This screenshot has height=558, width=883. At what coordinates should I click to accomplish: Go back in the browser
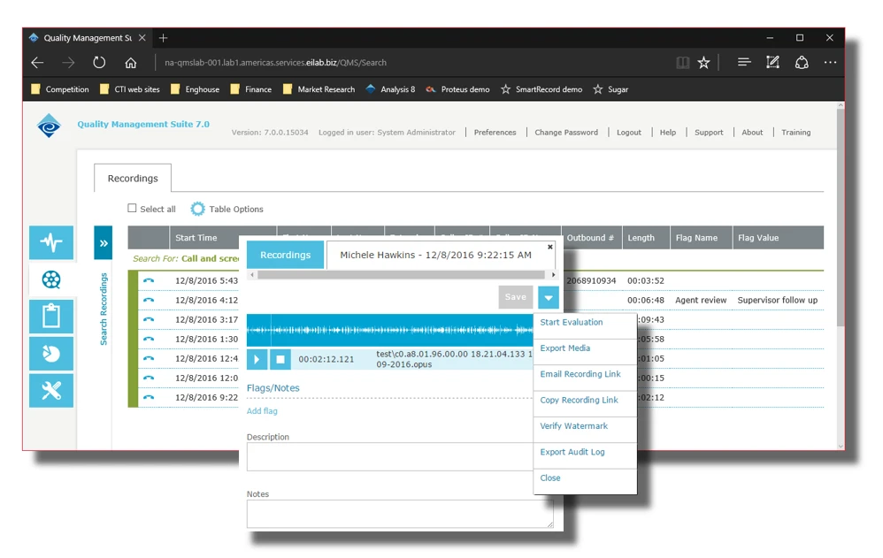tap(38, 63)
